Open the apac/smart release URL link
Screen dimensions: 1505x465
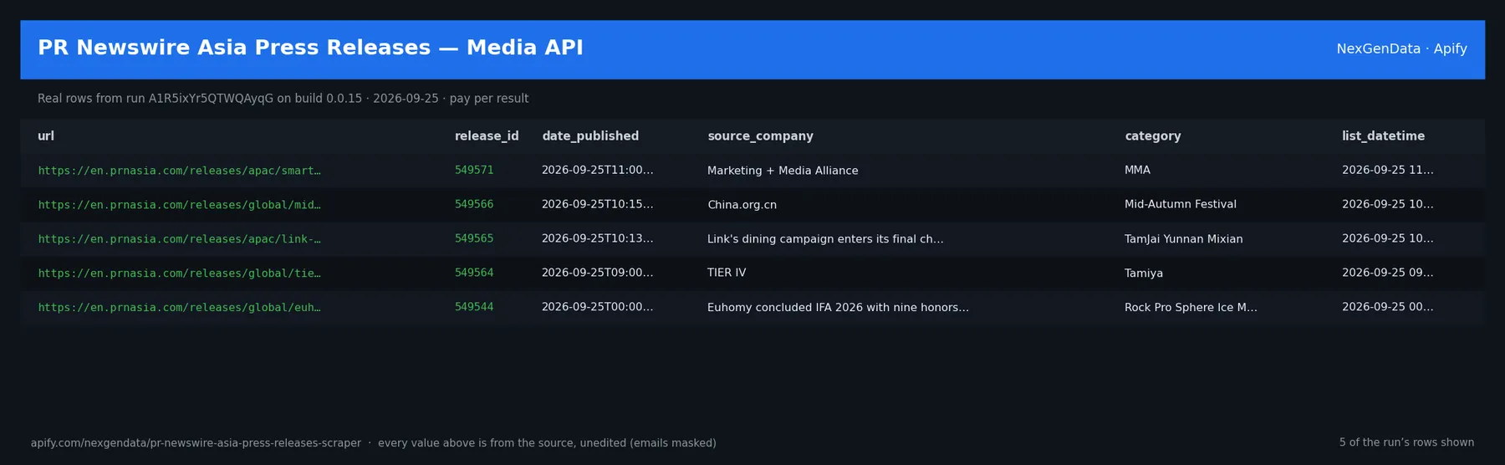tap(179, 171)
